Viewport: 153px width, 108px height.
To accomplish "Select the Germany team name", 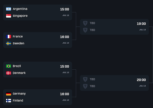I will click(x=19, y=94).
